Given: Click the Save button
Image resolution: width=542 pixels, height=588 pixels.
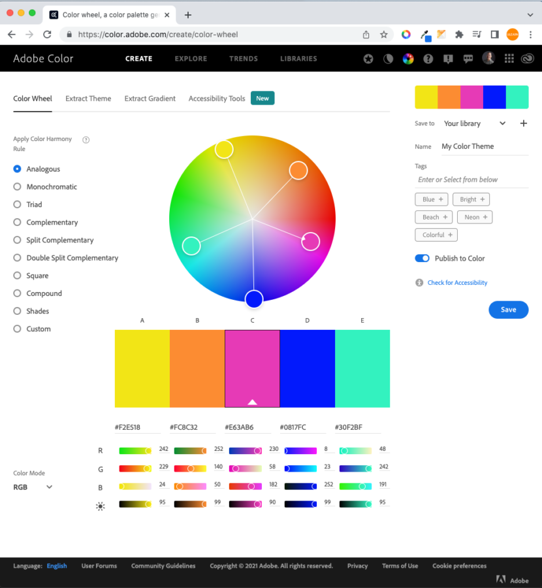Looking at the screenshot, I should (509, 310).
